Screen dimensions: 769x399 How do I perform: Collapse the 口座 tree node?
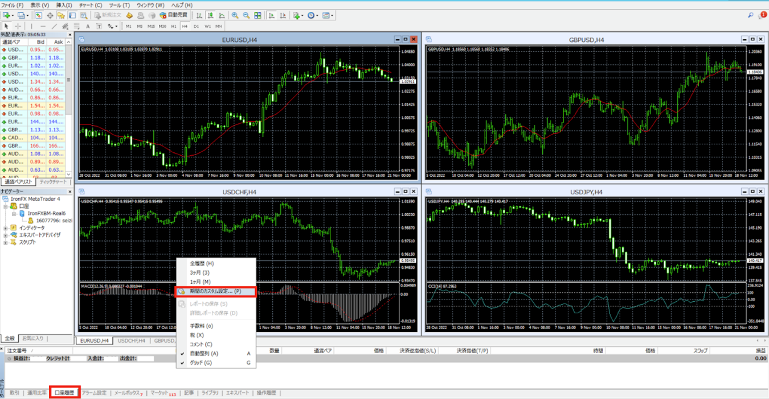coord(6,206)
